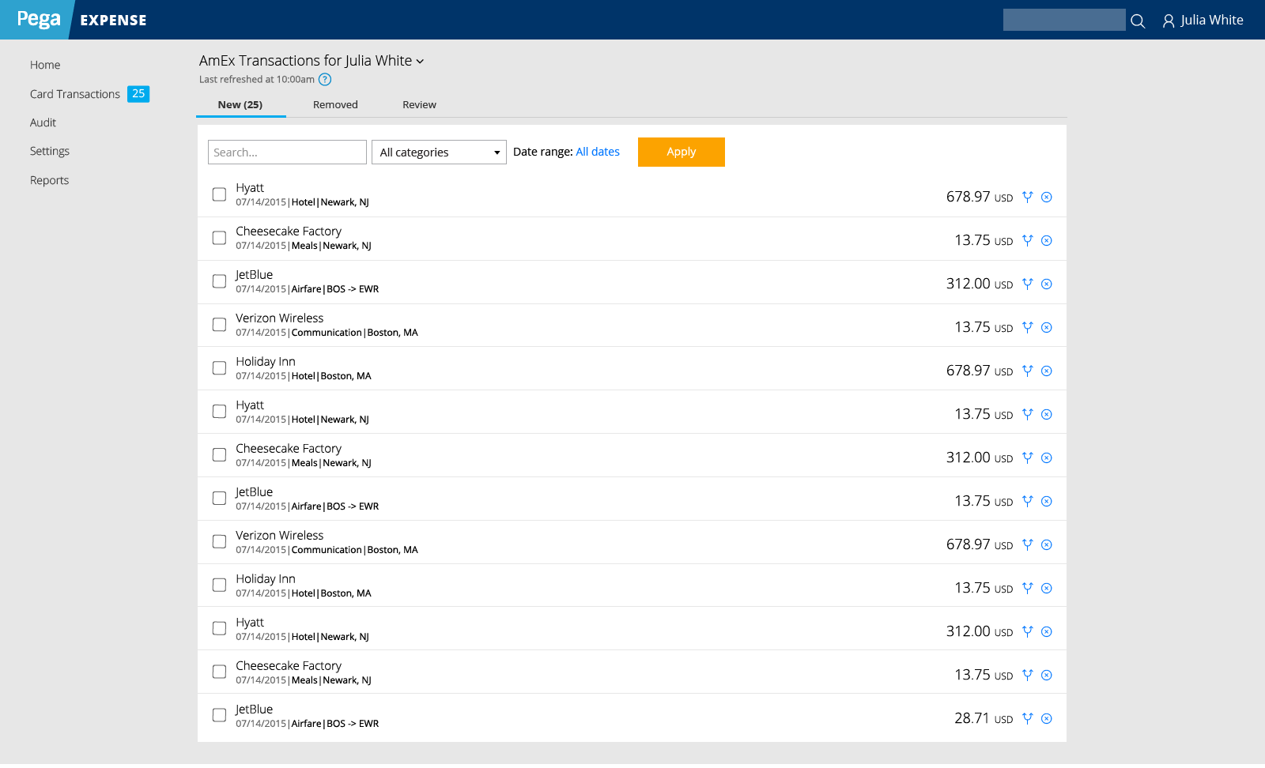Remove the Holiday Inn 678.97 USD transaction

point(1047,371)
